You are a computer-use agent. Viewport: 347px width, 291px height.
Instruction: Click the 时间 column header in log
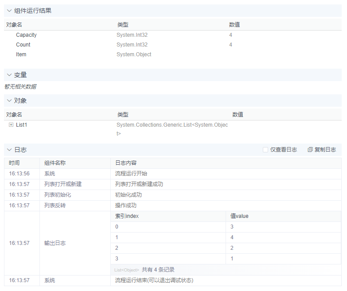point(14,163)
